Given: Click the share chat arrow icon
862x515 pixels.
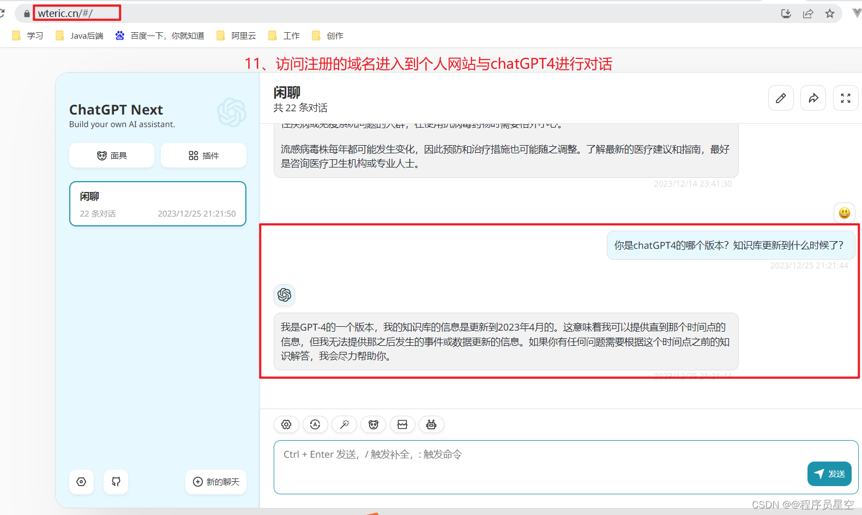Looking at the screenshot, I should click(813, 98).
